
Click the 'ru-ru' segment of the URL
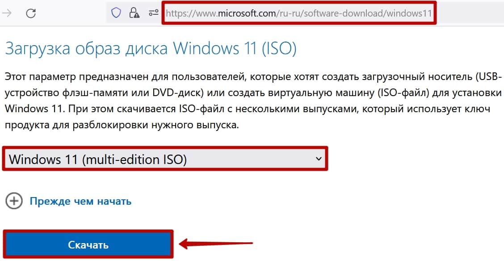289,13
